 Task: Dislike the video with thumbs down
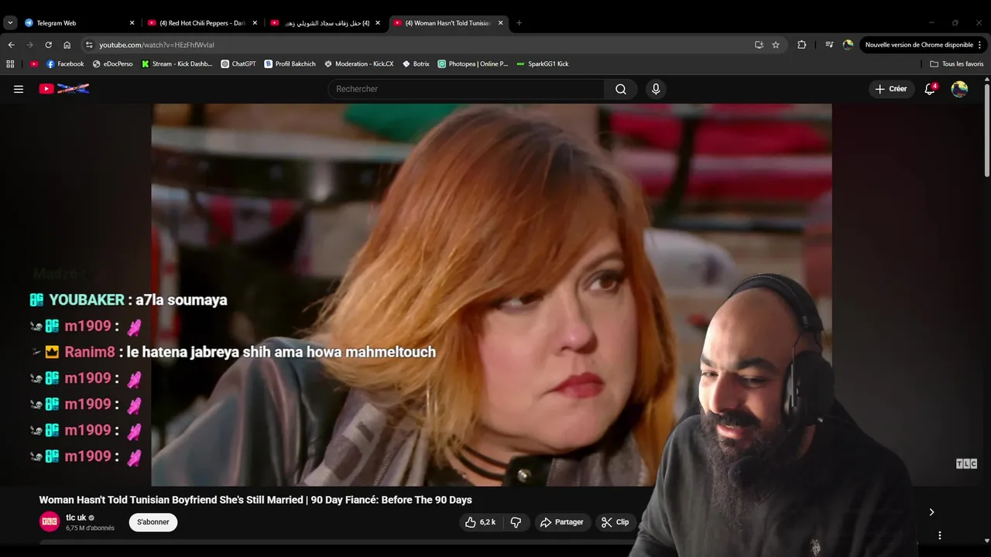pos(516,522)
